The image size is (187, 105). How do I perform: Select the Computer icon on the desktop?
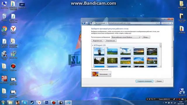point(4,5)
